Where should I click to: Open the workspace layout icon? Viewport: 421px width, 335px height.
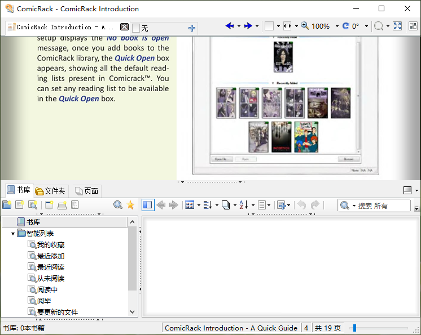click(413, 26)
